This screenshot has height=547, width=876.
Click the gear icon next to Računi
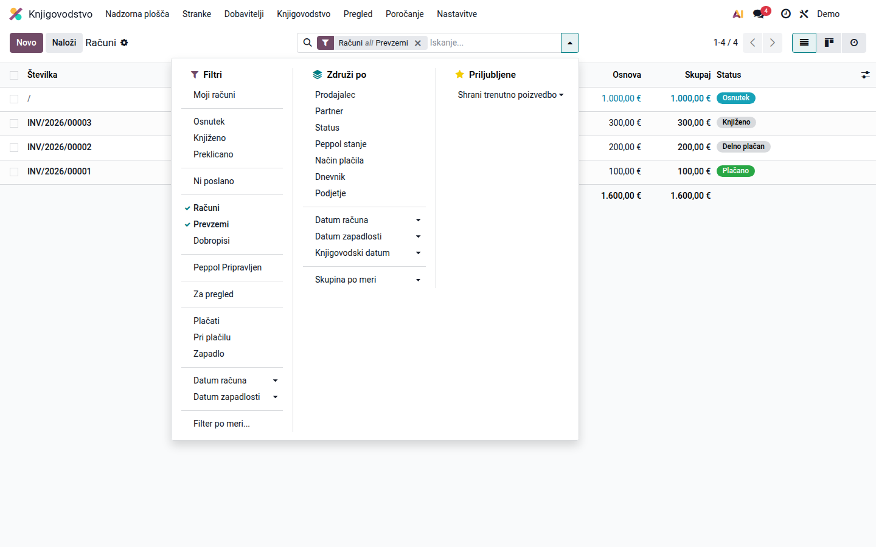click(124, 43)
